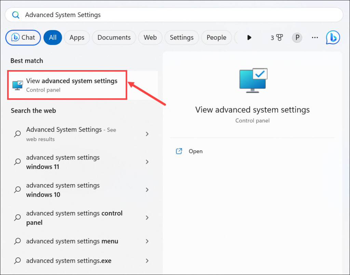
Task: Expand the 'Advanced System Settings' web result chevron
Action: tap(147, 134)
